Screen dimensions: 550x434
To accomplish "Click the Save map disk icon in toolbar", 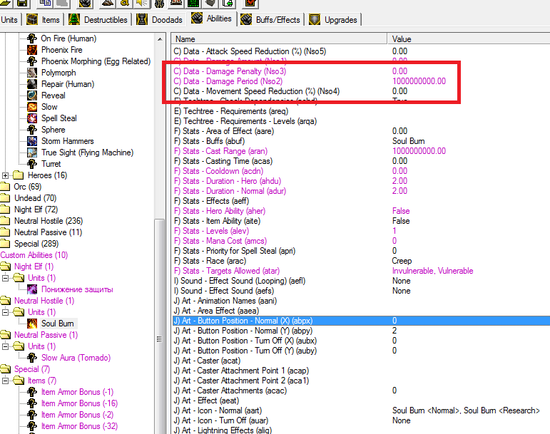I will (23, 4).
